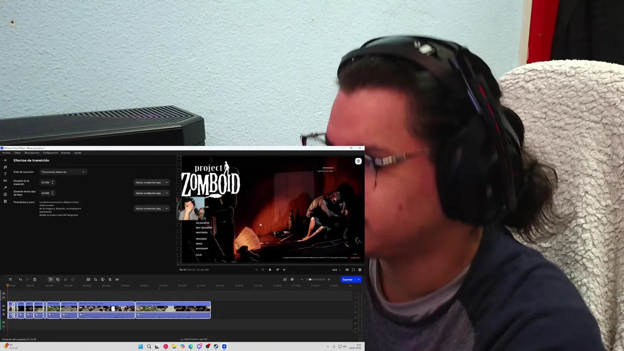The width and height of the screenshot is (624, 351).
Task: Enter fullscreen preview mode
Action: pyautogui.click(x=353, y=270)
